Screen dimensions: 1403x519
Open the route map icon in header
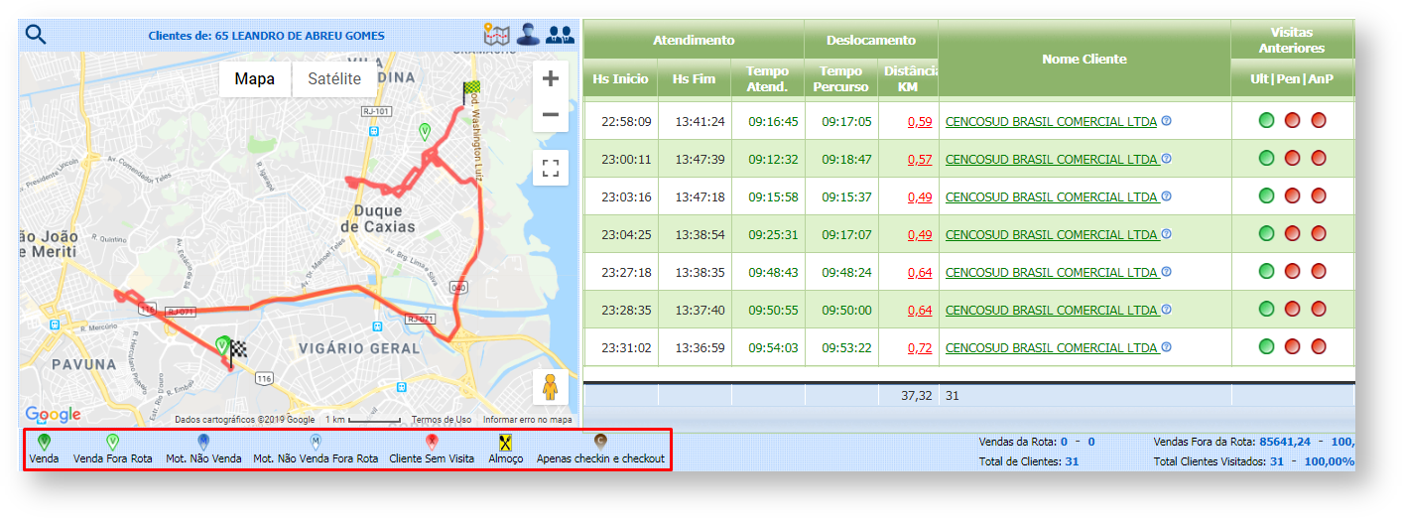496,35
